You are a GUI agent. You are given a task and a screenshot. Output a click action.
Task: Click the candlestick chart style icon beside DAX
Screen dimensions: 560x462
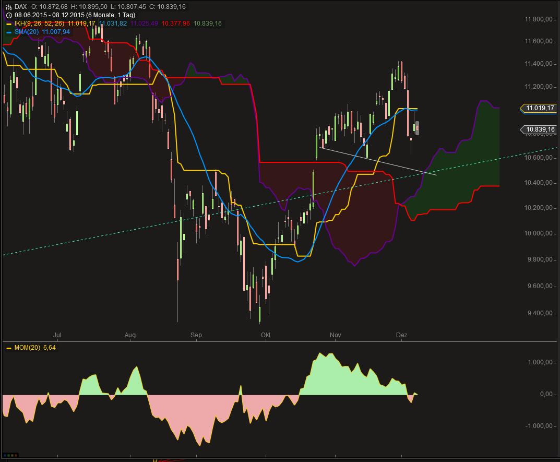click(8, 7)
